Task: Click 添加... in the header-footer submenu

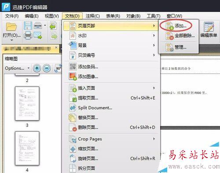Action: click(179, 26)
